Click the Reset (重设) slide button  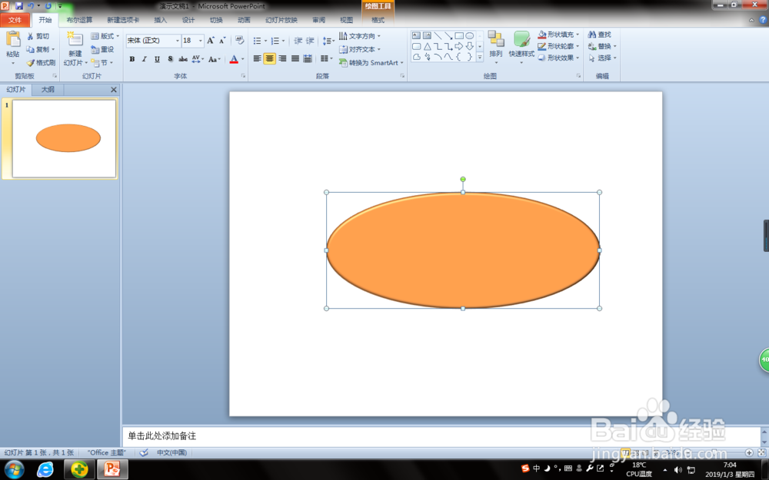102,49
